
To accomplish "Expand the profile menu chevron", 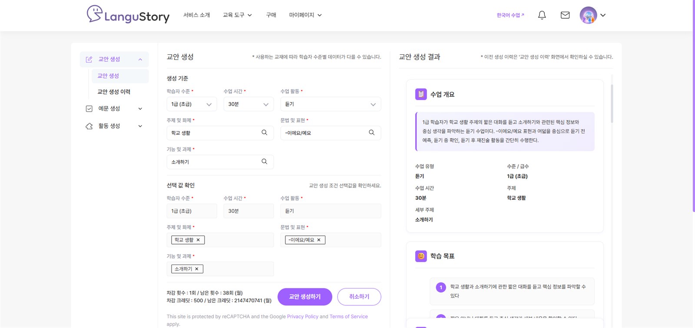I will tap(603, 15).
